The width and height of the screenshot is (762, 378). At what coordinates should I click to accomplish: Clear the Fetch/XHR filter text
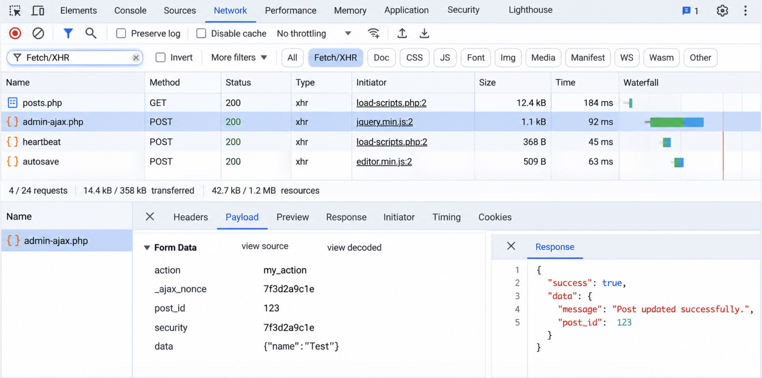136,58
